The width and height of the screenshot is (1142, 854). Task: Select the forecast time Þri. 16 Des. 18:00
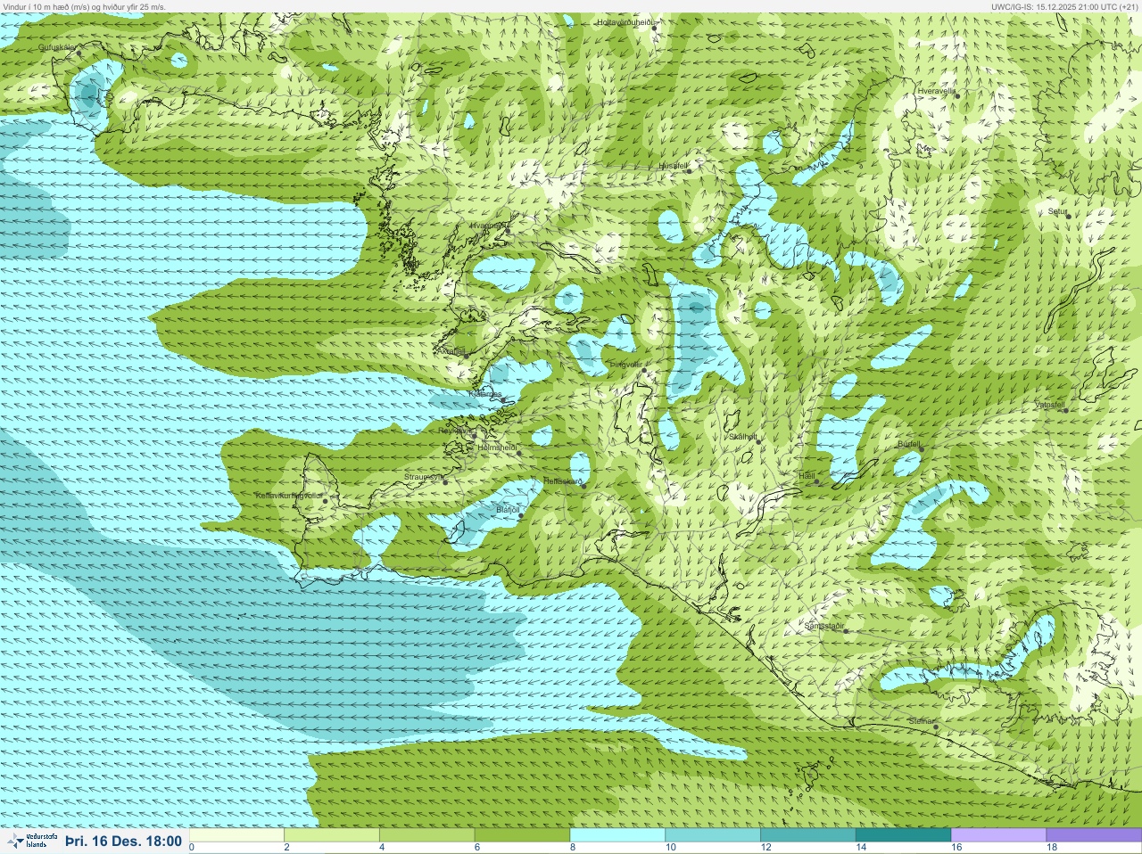click(x=123, y=841)
